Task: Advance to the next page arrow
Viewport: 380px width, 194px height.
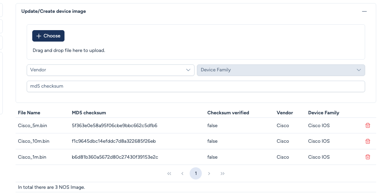Action: [x=209, y=174]
